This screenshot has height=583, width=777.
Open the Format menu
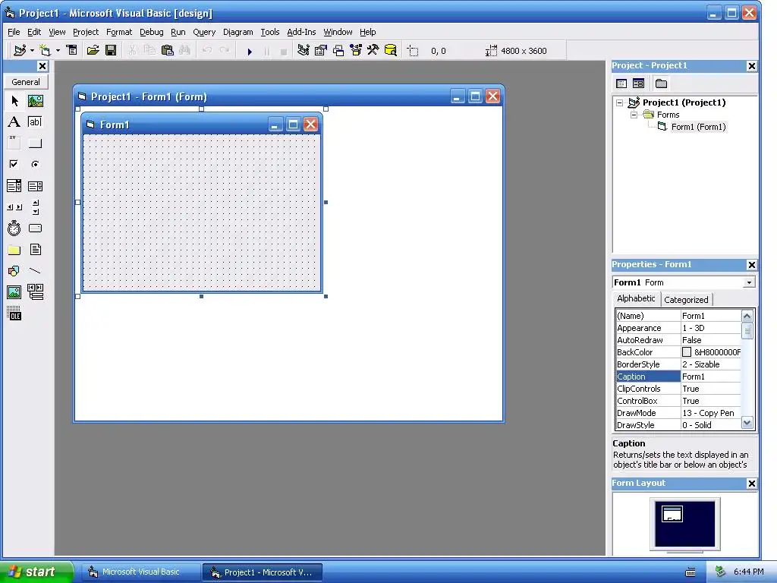[119, 32]
